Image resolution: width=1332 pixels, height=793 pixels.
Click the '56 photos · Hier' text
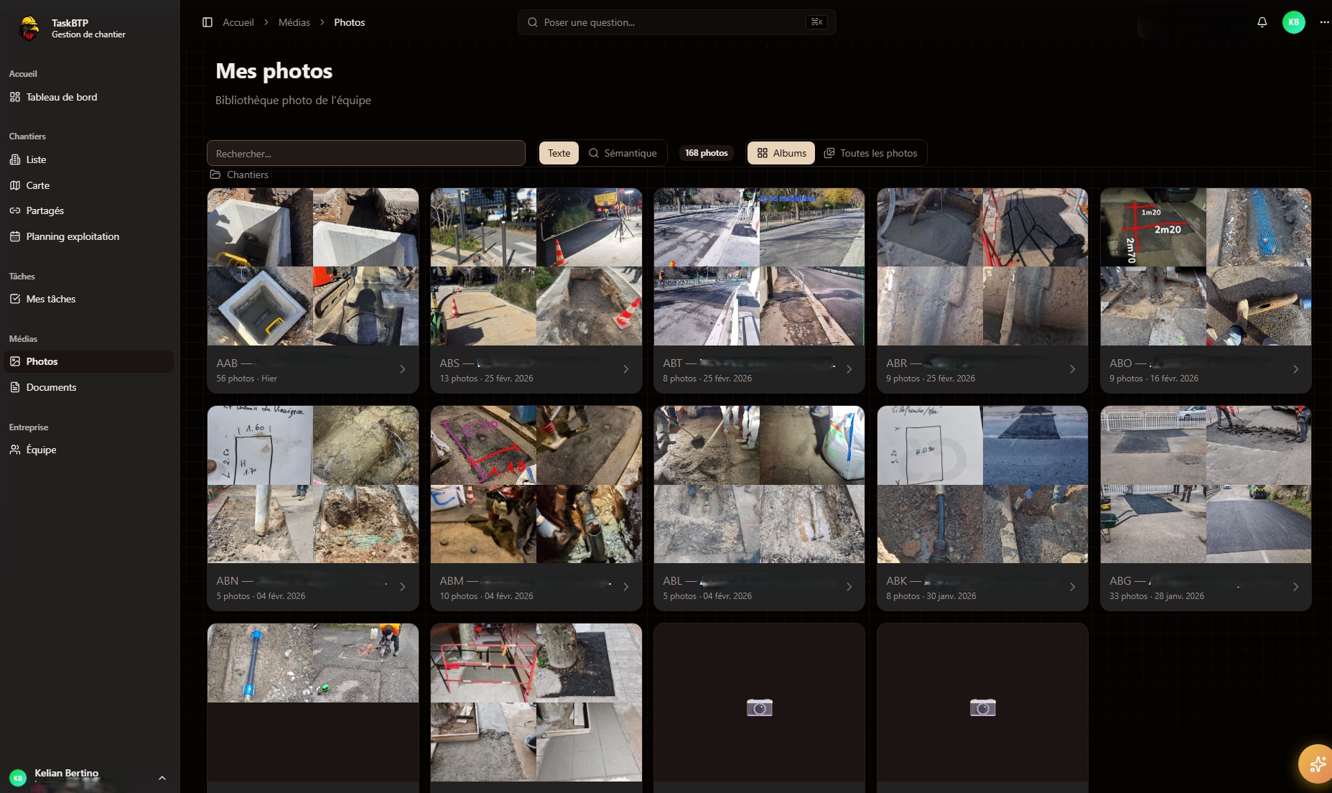pyautogui.click(x=246, y=379)
